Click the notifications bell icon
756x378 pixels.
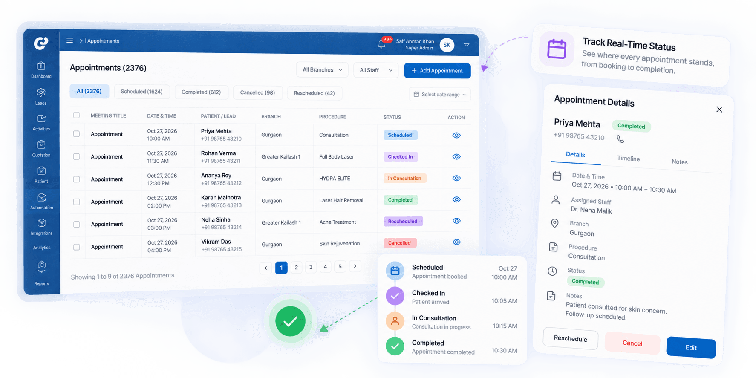[x=382, y=44]
